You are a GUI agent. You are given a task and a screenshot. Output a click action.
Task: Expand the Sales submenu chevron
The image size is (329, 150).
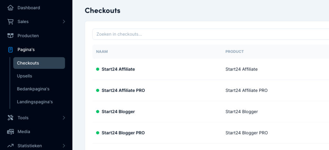point(64,22)
